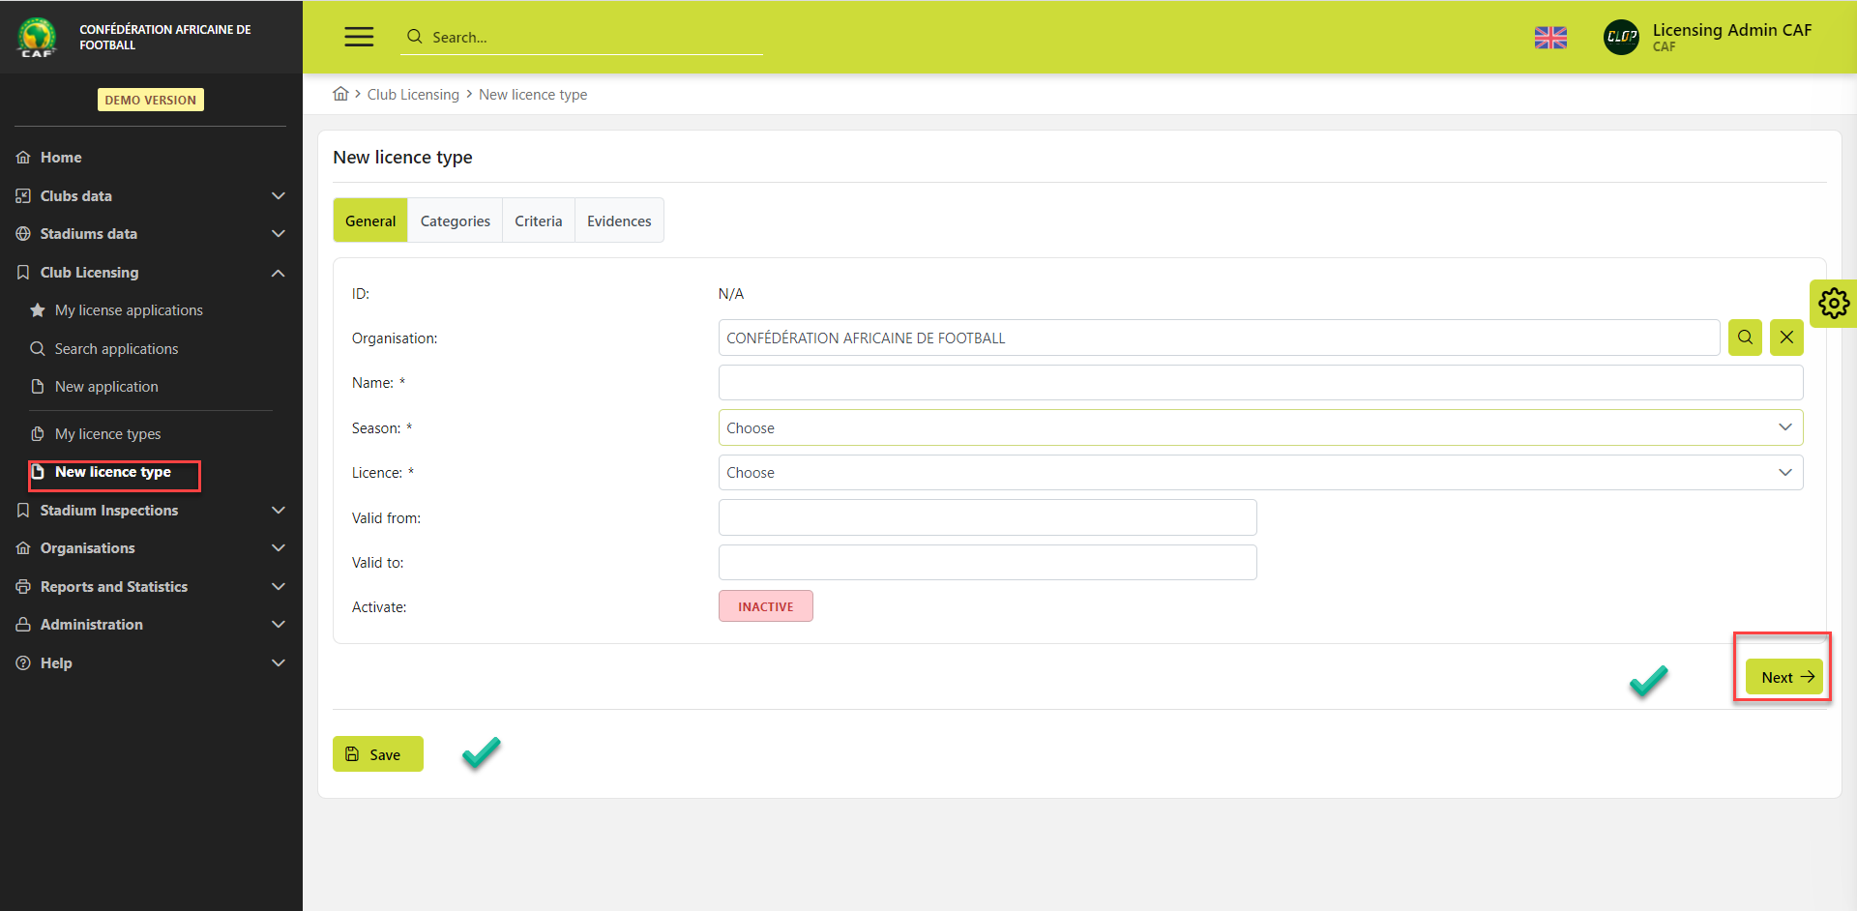This screenshot has height=911, width=1857.
Task: Clear organisation with the X icon
Action: (1786, 338)
